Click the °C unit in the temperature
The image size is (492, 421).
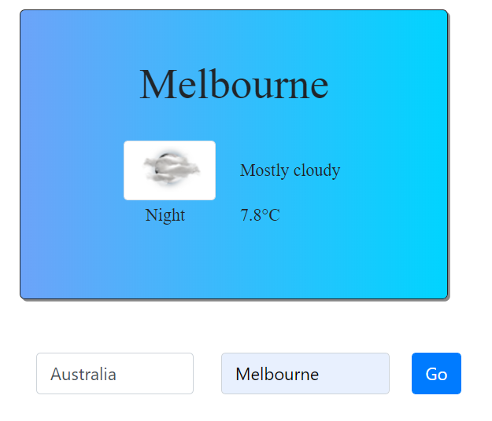271,215
